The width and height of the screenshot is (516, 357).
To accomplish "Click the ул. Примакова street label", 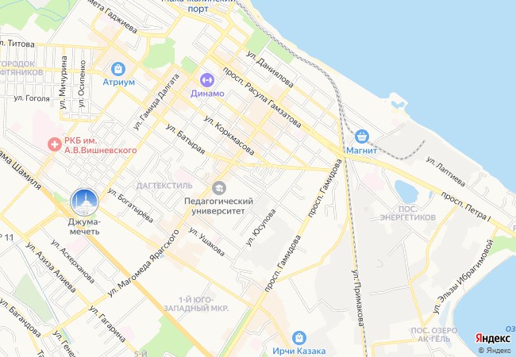I will click(x=358, y=298).
